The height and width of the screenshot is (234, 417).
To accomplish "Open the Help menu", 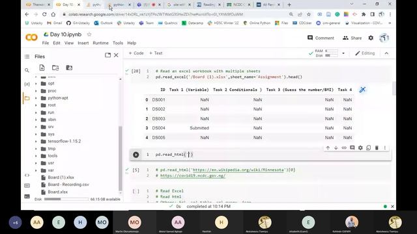I will [132, 43].
